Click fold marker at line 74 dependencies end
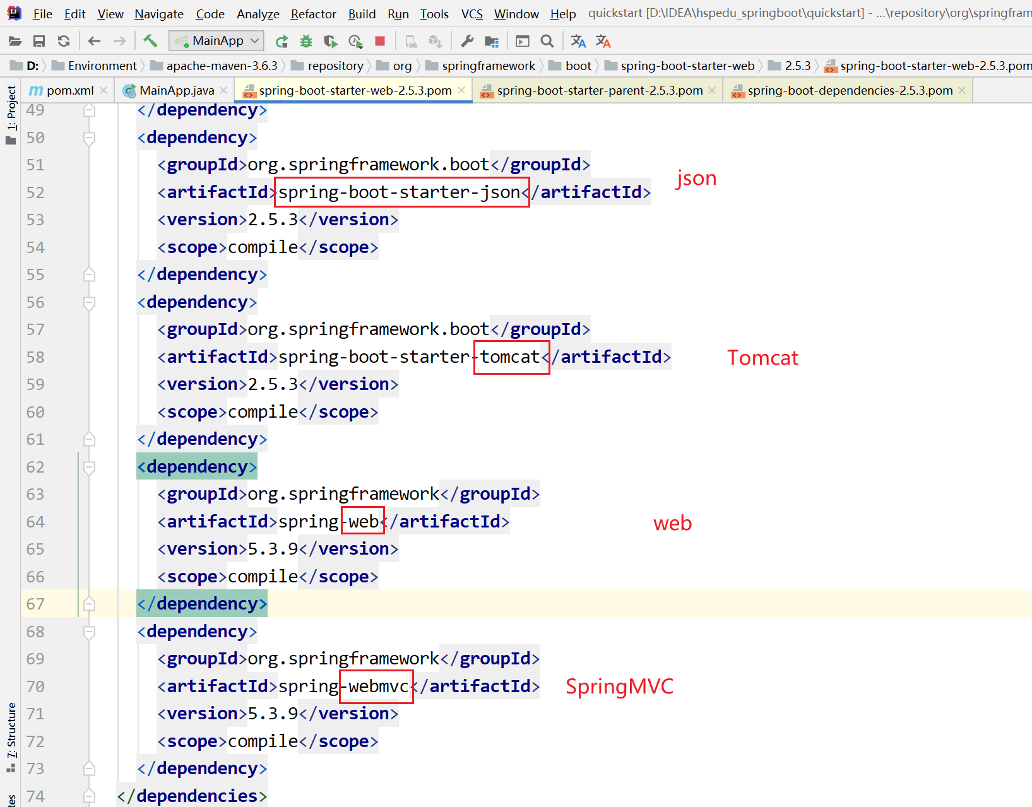This screenshot has height=807, width=1032. click(x=89, y=796)
